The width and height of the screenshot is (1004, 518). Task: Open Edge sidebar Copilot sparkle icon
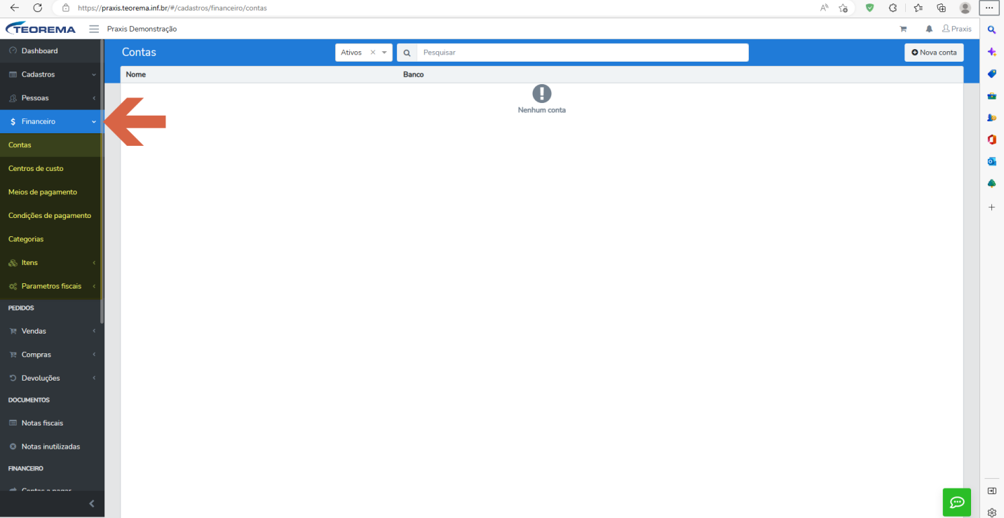coord(992,52)
